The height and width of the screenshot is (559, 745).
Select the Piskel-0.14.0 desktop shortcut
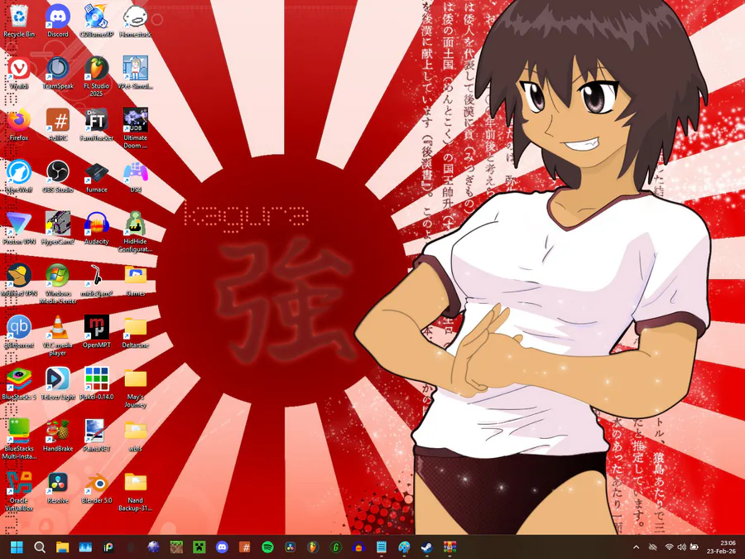tap(97, 384)
